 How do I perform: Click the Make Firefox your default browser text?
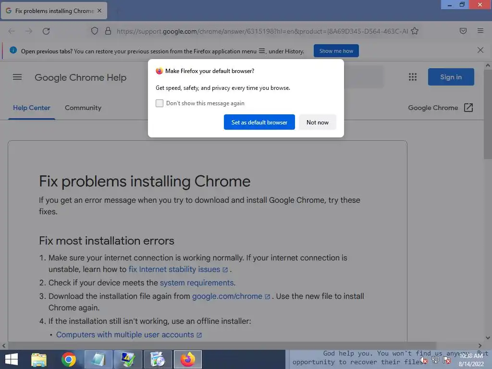209,71
